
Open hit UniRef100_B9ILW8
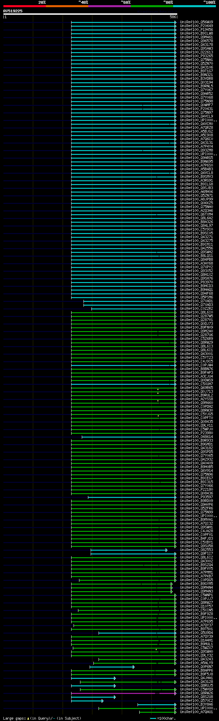(196, 33)
